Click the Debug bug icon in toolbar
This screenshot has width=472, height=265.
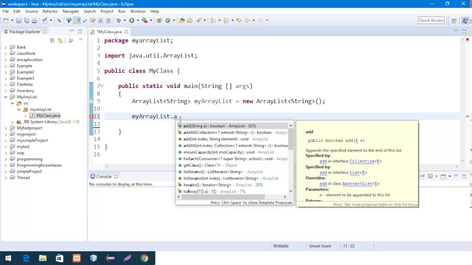[118, 21]
